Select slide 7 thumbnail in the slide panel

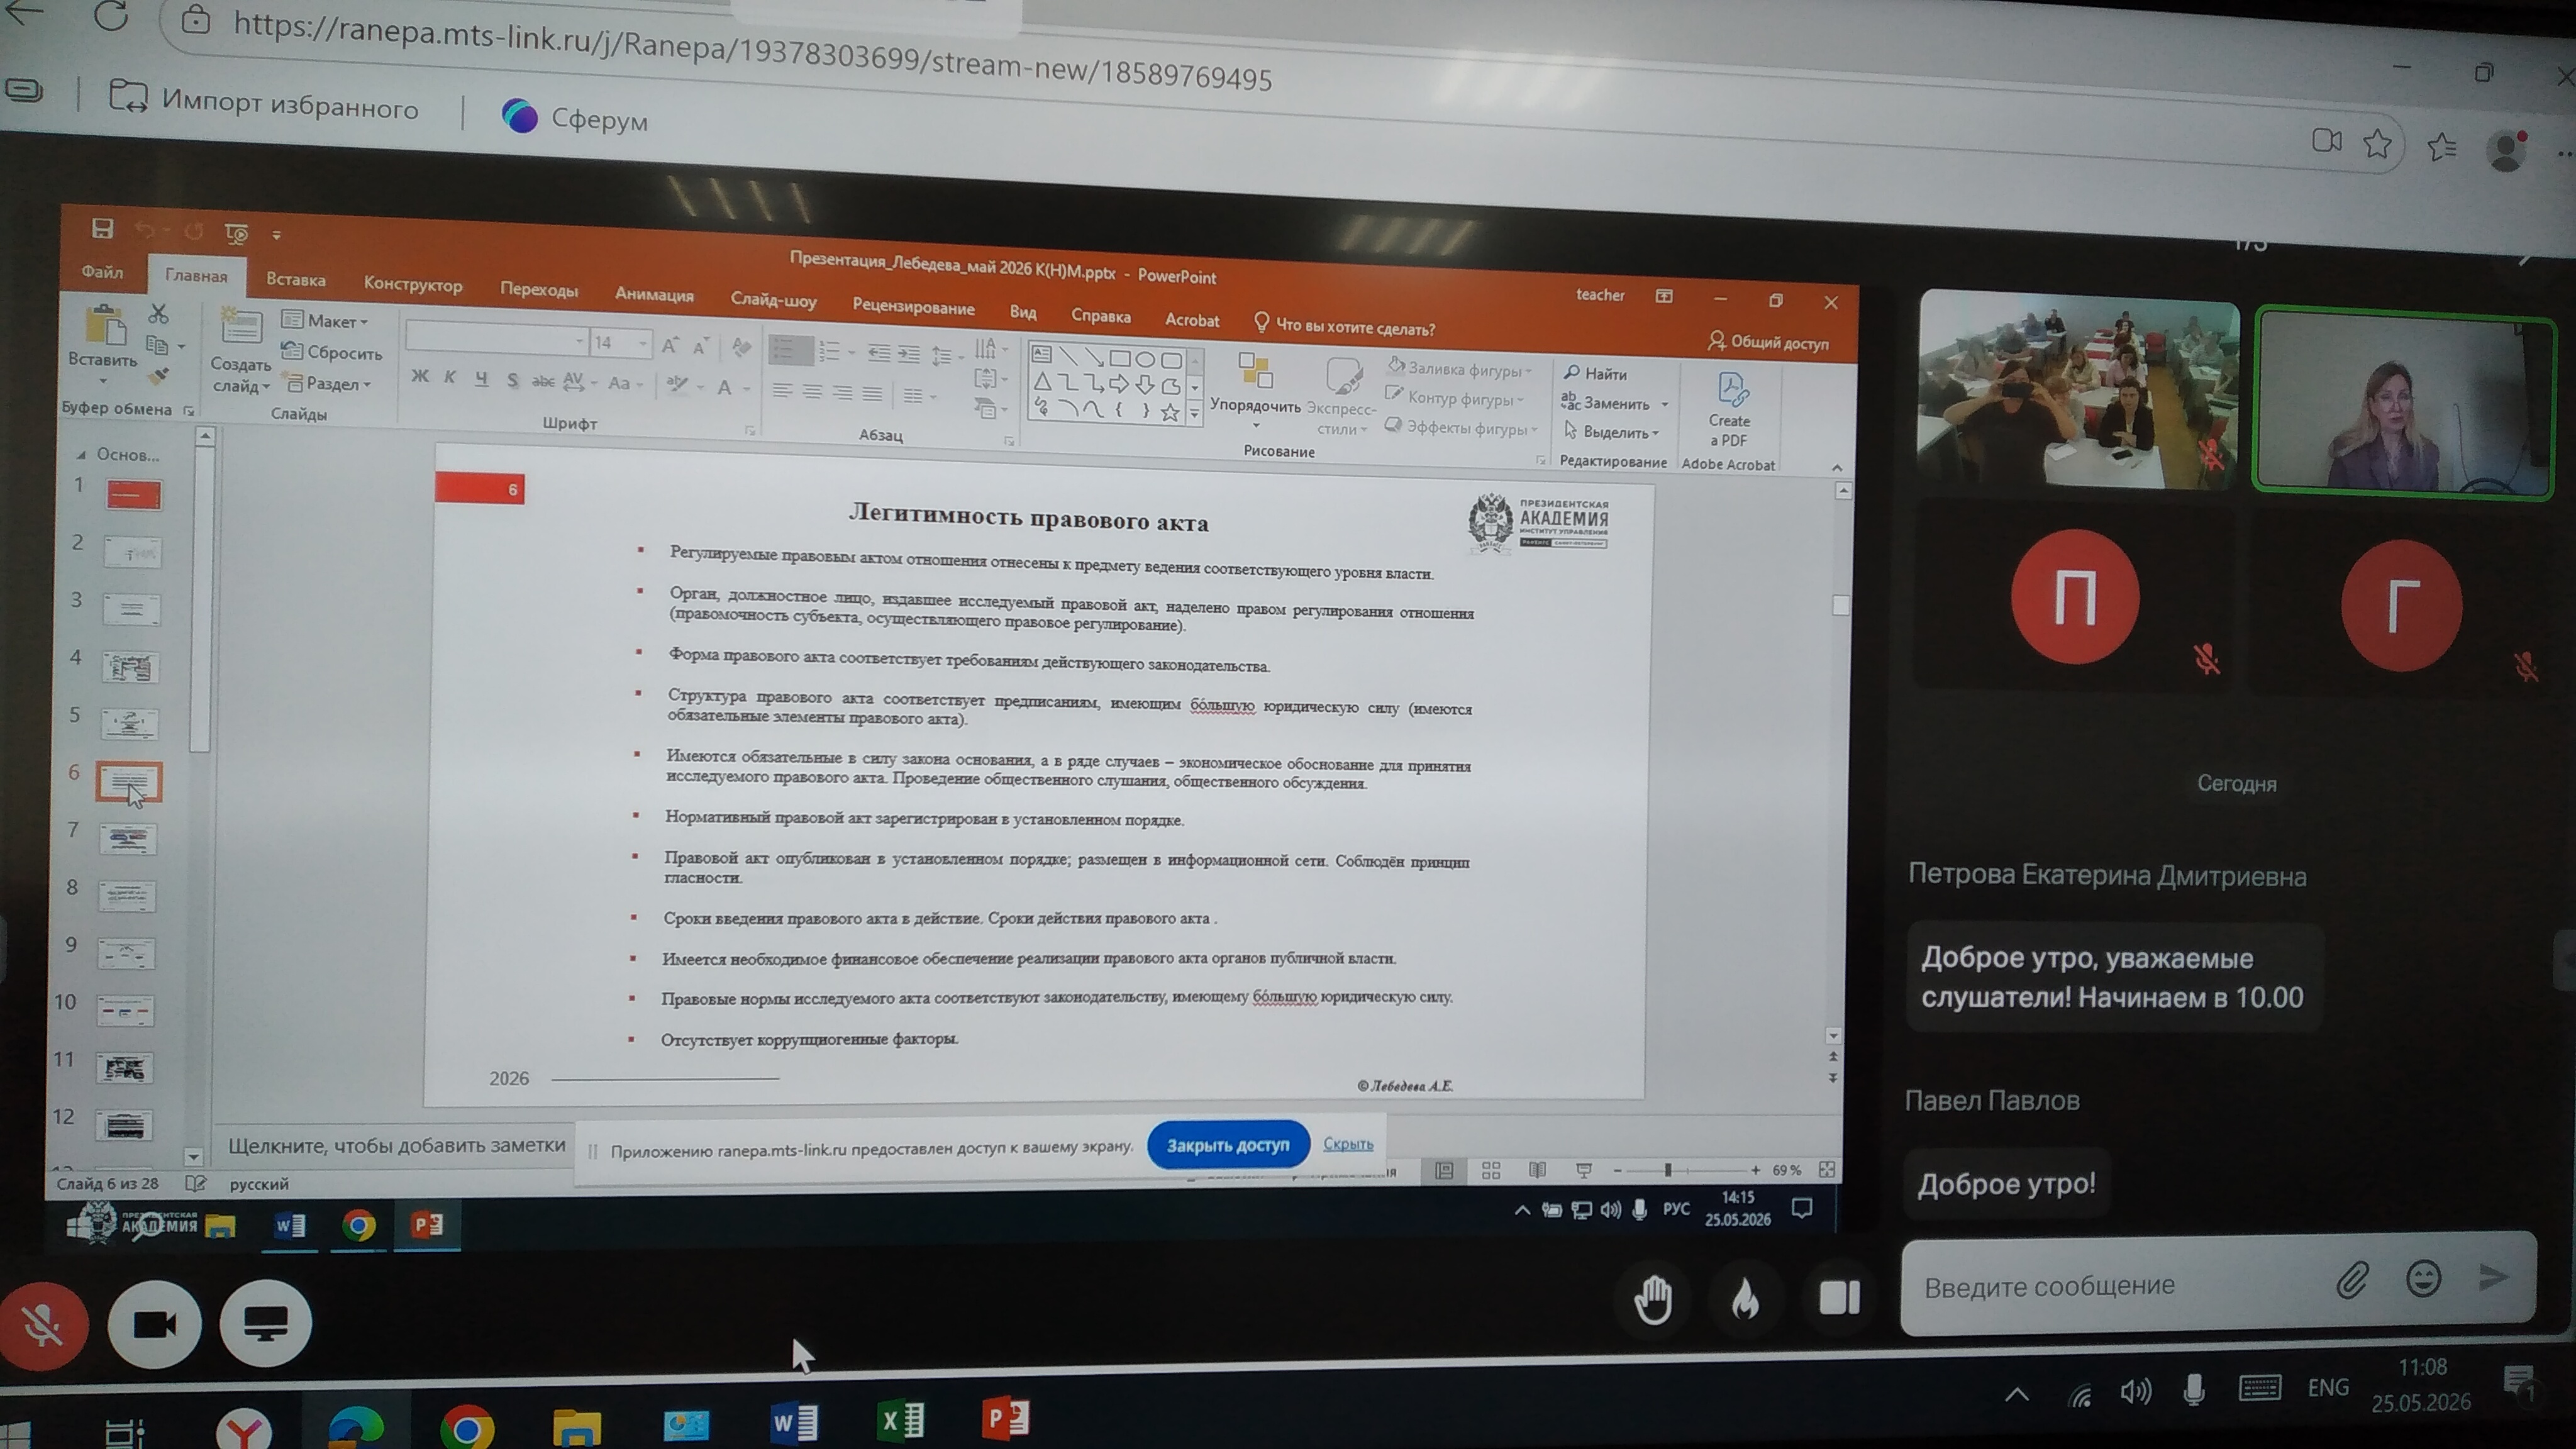[x=128, y=838]
